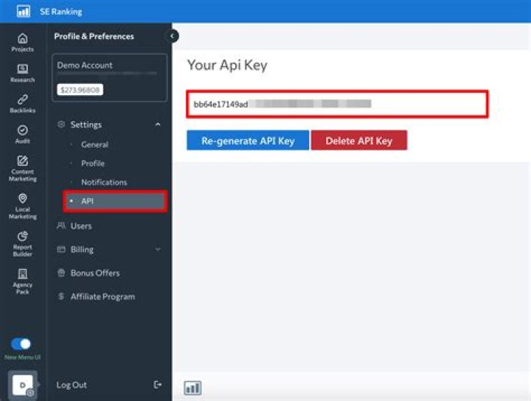531x401 pixels.
Task: Click the SE Ranking logo icon
Action: tap(24, 11)
